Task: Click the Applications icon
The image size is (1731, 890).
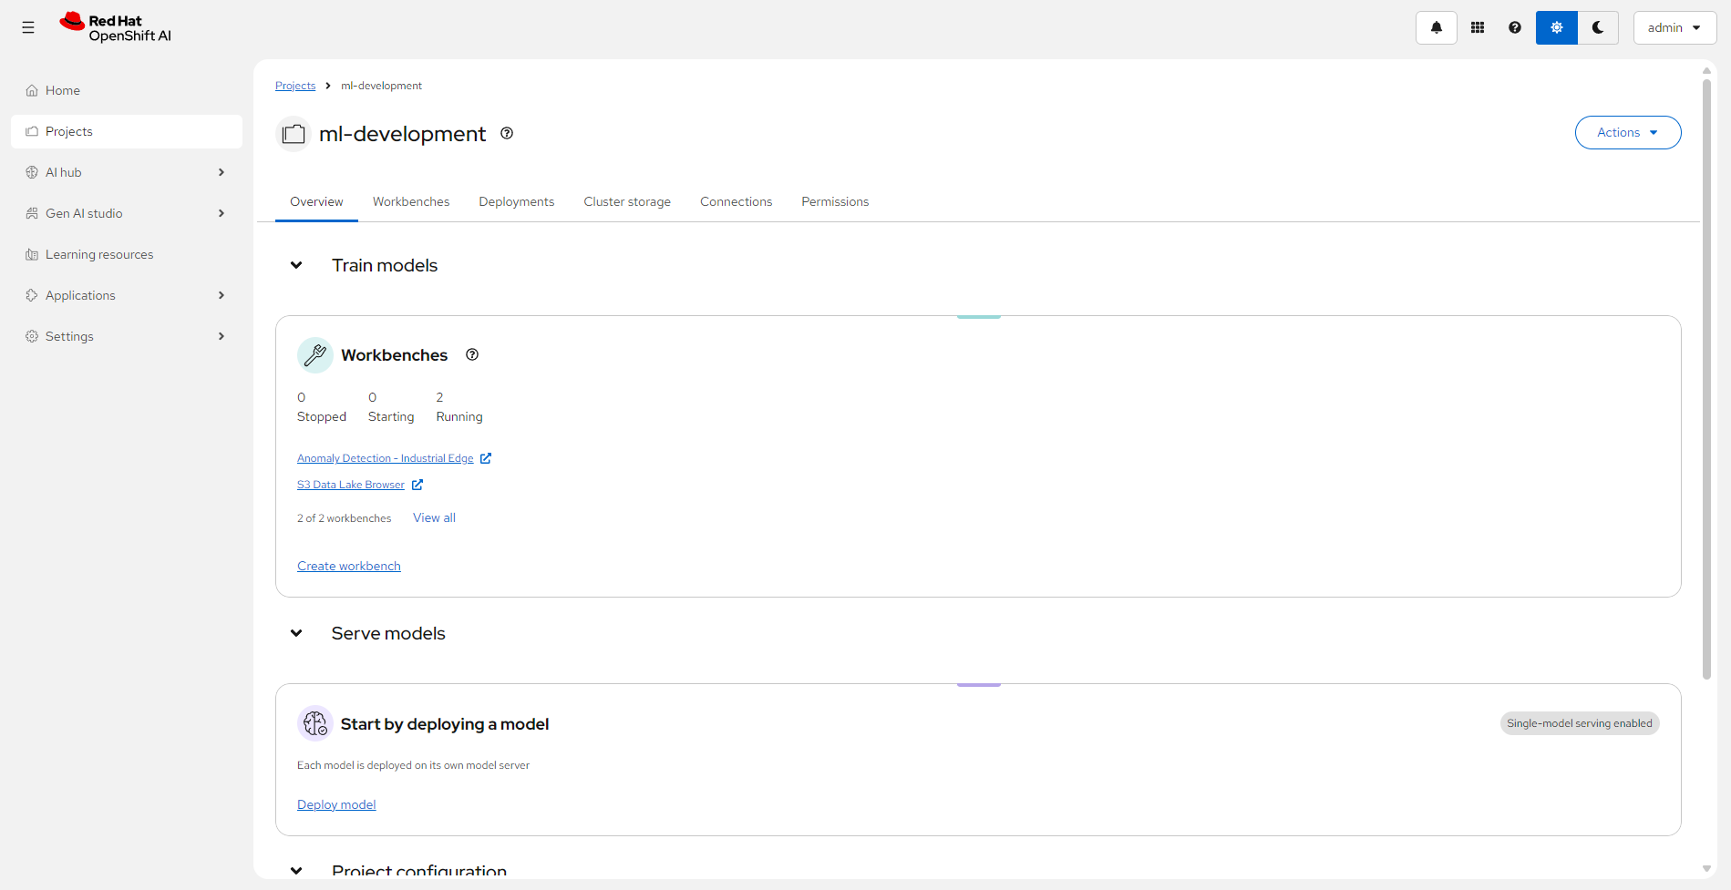Action: tap(32, 295)
